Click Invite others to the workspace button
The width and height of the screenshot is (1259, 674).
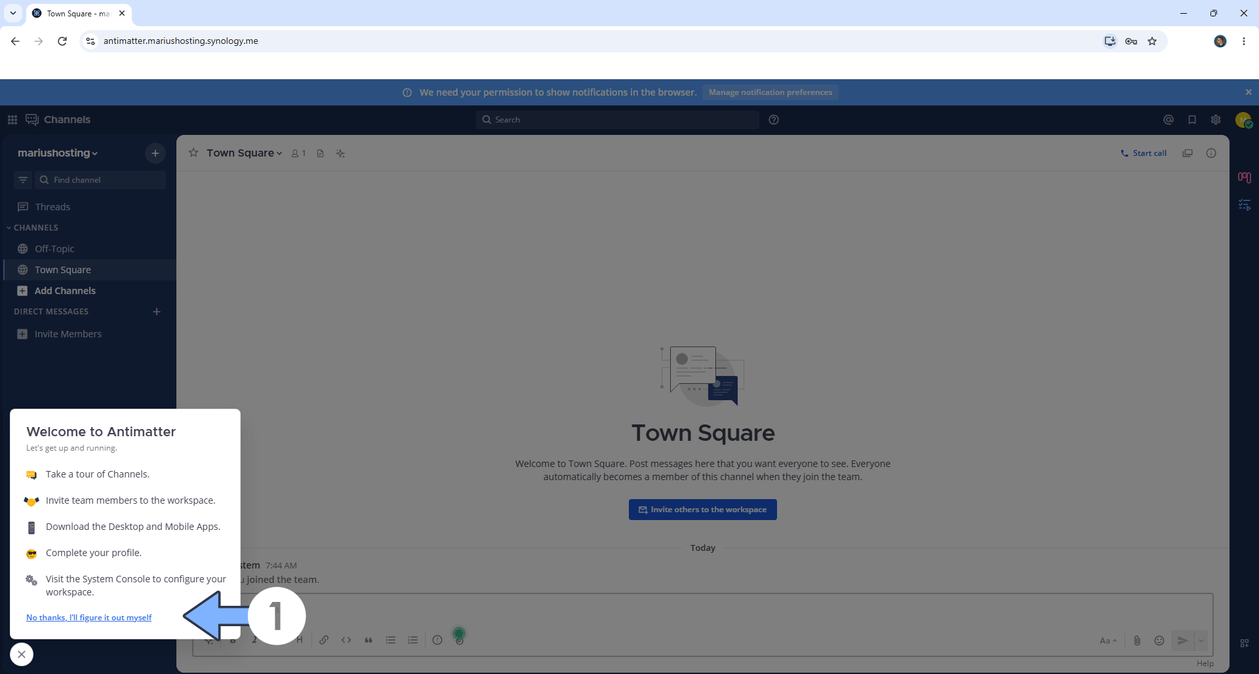[703, 510]
